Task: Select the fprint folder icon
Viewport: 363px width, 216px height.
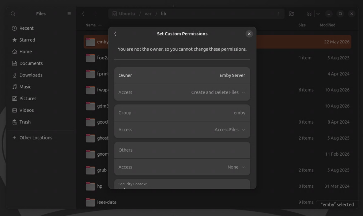Action: pos(90,74)
